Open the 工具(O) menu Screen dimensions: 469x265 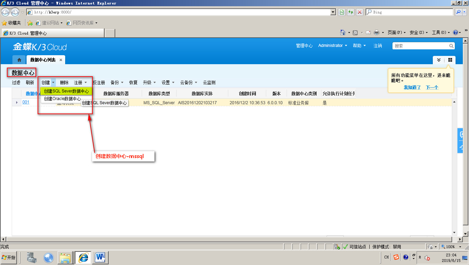(441, 32)
